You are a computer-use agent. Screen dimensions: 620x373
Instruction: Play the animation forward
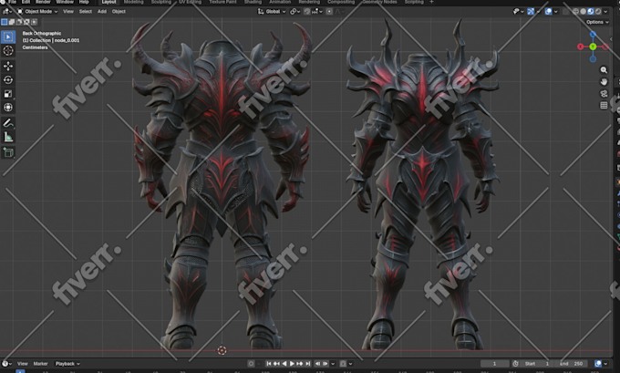pos(292,364)
